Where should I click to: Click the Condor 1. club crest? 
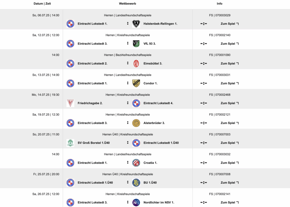pyautogui.click(x=136, y=83)
